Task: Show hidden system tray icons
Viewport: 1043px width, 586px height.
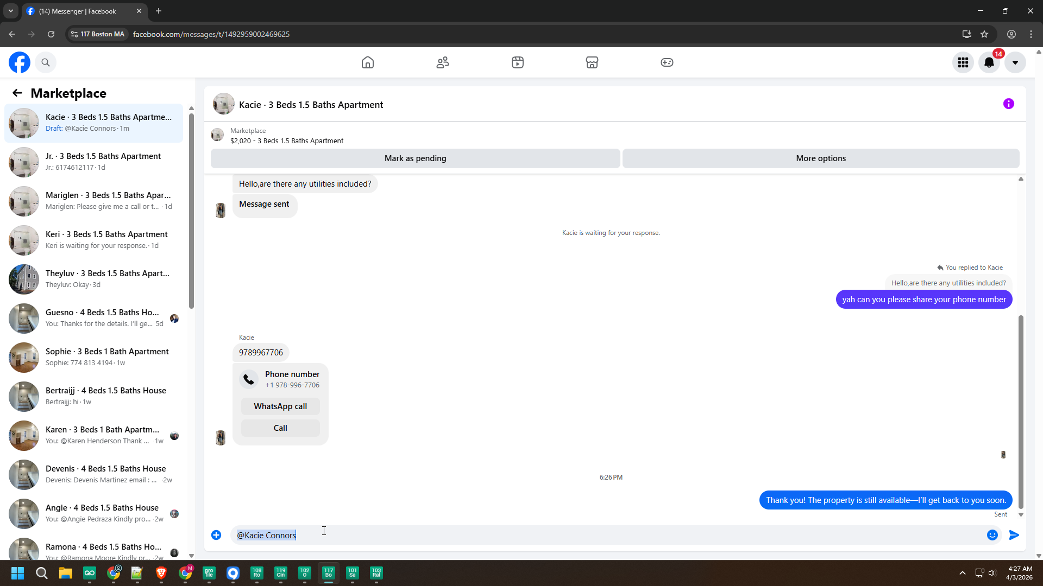Action: tap(963, 573)
